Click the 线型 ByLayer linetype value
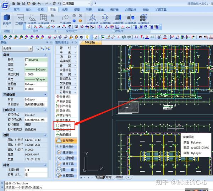Image resolution: width=213 pixels, height=191 pixels. pyautogui.click(x=36, y=69)
